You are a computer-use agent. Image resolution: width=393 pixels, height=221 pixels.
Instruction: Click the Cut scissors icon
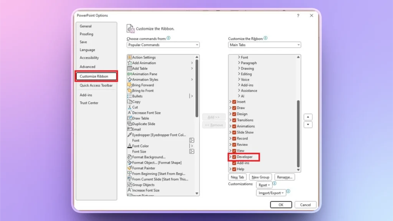coord(130,107)
